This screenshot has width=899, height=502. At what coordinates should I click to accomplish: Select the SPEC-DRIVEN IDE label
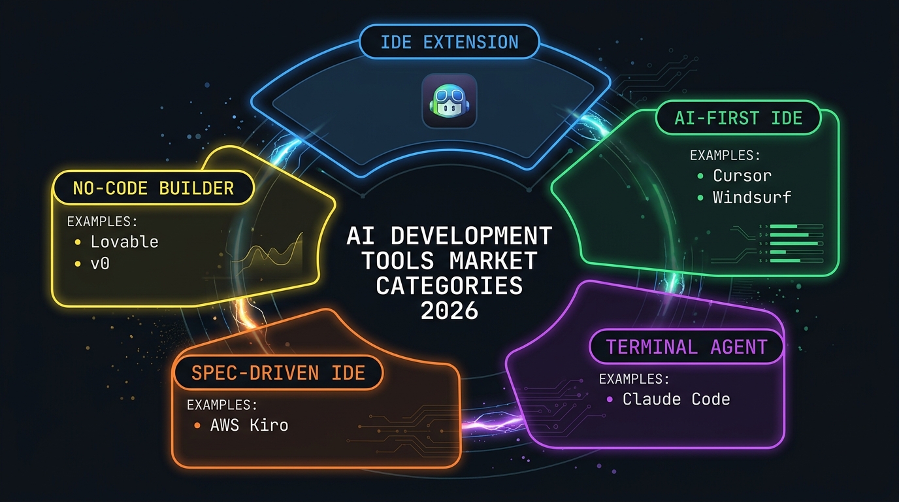tap(278, 373)
